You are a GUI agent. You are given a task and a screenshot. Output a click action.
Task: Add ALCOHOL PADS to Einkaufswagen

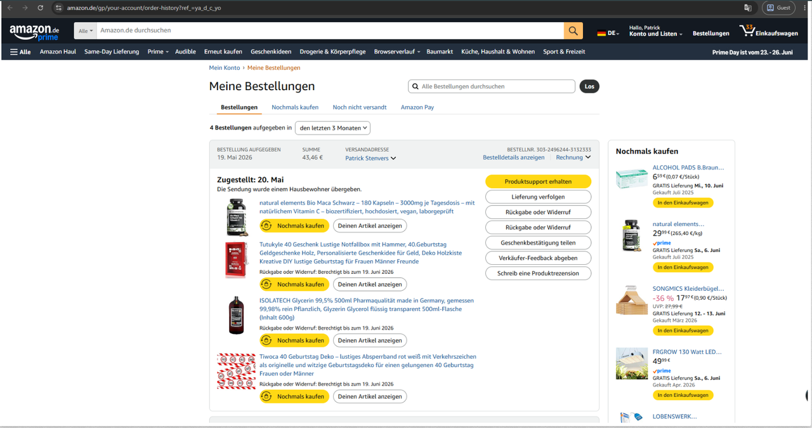pyautogui.click(x=683, y=203)
